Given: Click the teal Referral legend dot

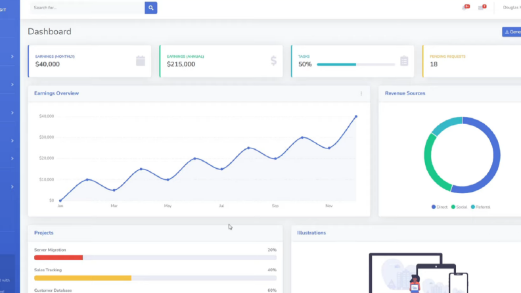Looking at the screenshot, I should coord(473,207).
